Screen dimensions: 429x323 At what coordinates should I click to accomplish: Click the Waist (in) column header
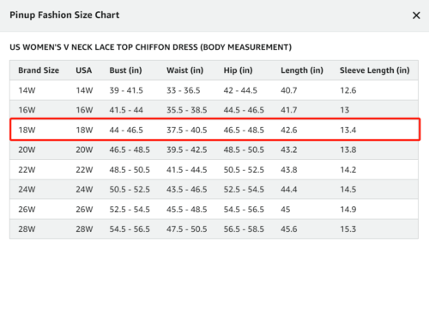(x=185, y=70)
